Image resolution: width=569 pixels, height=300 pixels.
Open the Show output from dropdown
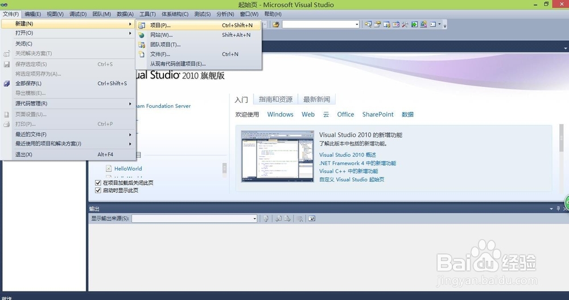click(x=254, y=219)
